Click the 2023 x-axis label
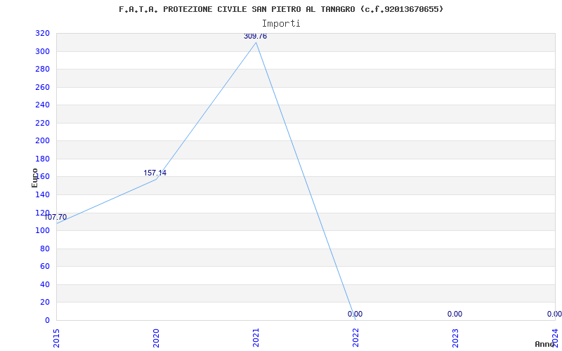Screen dimensions: 562x351 (455, 338)
